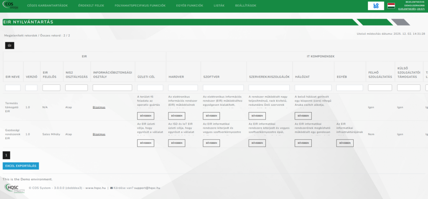
Task: Open Céges karbantartások menu
Action: pyautogui.click(x=48, y=5)
